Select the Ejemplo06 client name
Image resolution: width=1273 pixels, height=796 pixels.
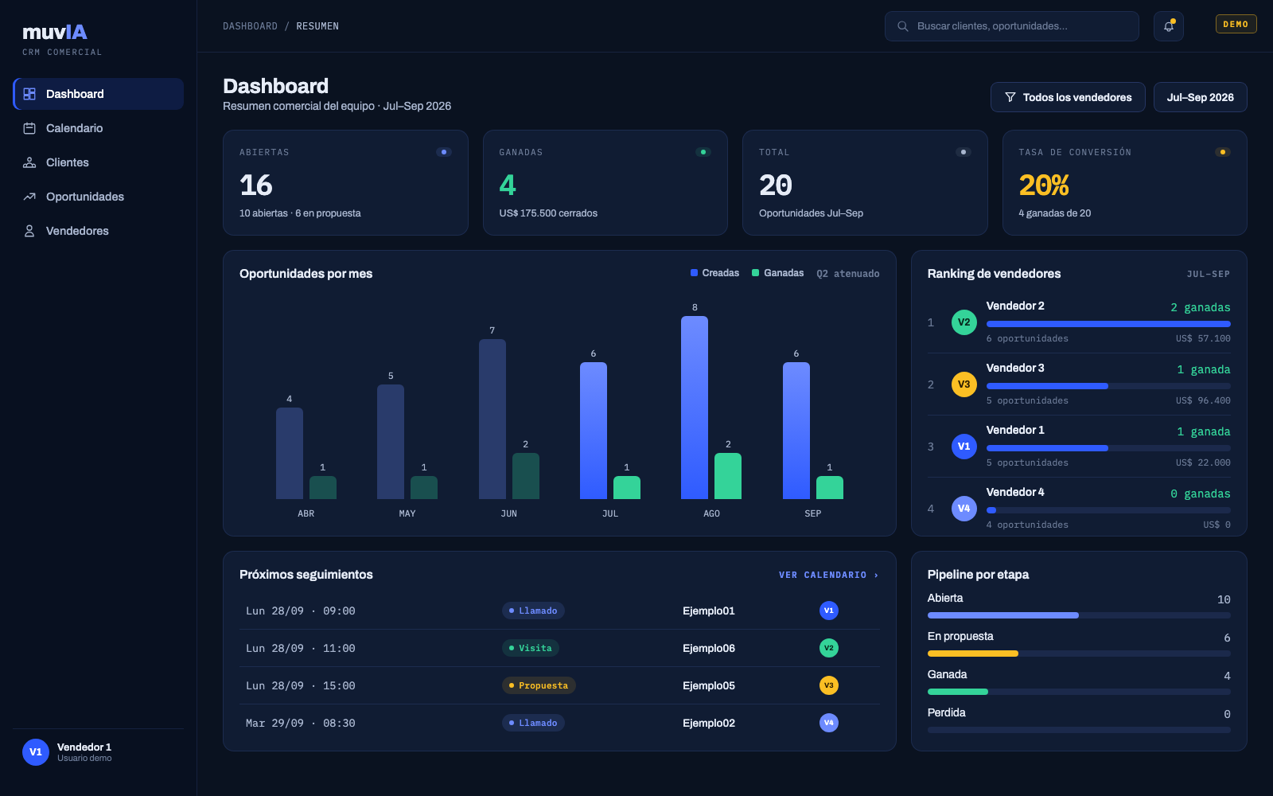tap(709, 648)
